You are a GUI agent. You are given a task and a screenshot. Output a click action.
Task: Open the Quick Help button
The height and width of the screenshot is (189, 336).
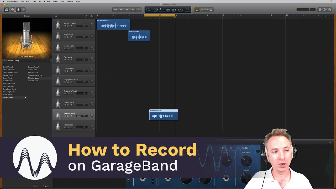[12, 10]
